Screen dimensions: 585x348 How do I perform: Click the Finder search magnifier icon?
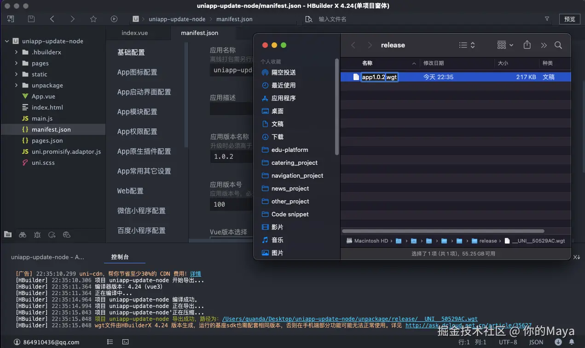[558, 45]
